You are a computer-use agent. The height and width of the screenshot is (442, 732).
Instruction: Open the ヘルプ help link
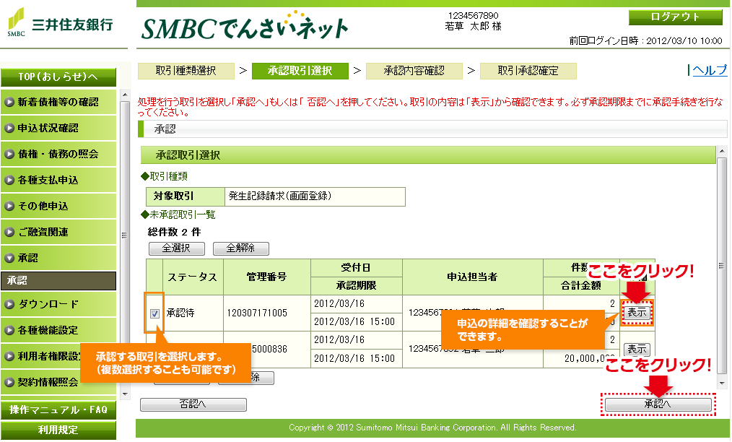pos(709,70)
